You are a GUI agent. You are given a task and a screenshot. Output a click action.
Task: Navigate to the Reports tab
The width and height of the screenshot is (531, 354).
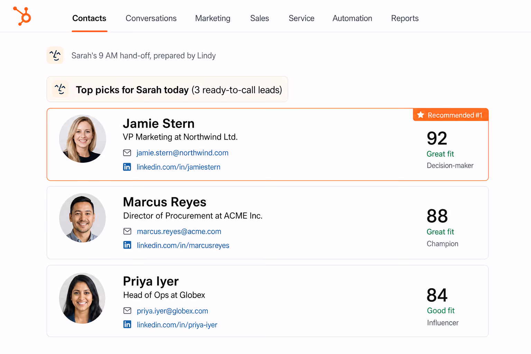(x=405, y=18)
